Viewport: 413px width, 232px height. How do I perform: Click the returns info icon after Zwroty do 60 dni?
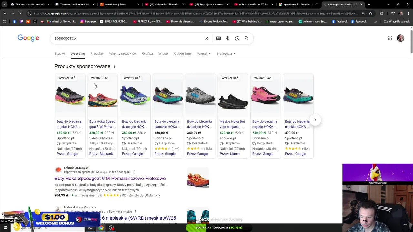158,195
